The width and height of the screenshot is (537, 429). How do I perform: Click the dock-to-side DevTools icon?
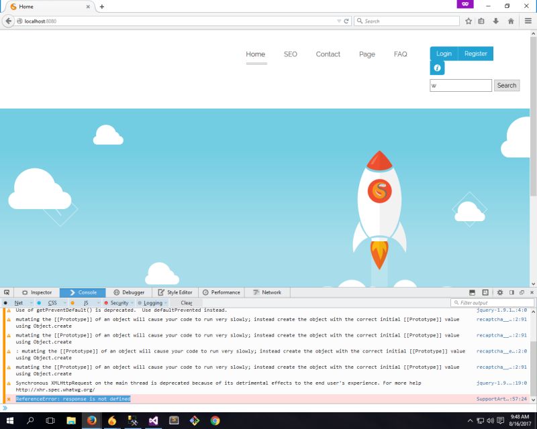(511, 292)
